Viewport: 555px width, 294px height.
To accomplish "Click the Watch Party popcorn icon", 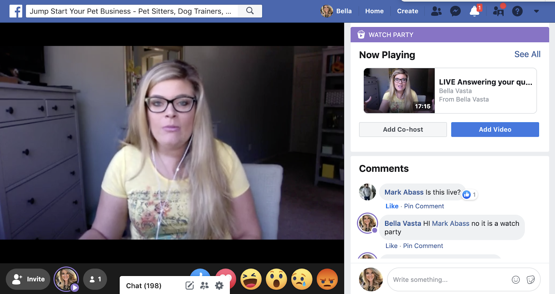I will tap(361, 34).
